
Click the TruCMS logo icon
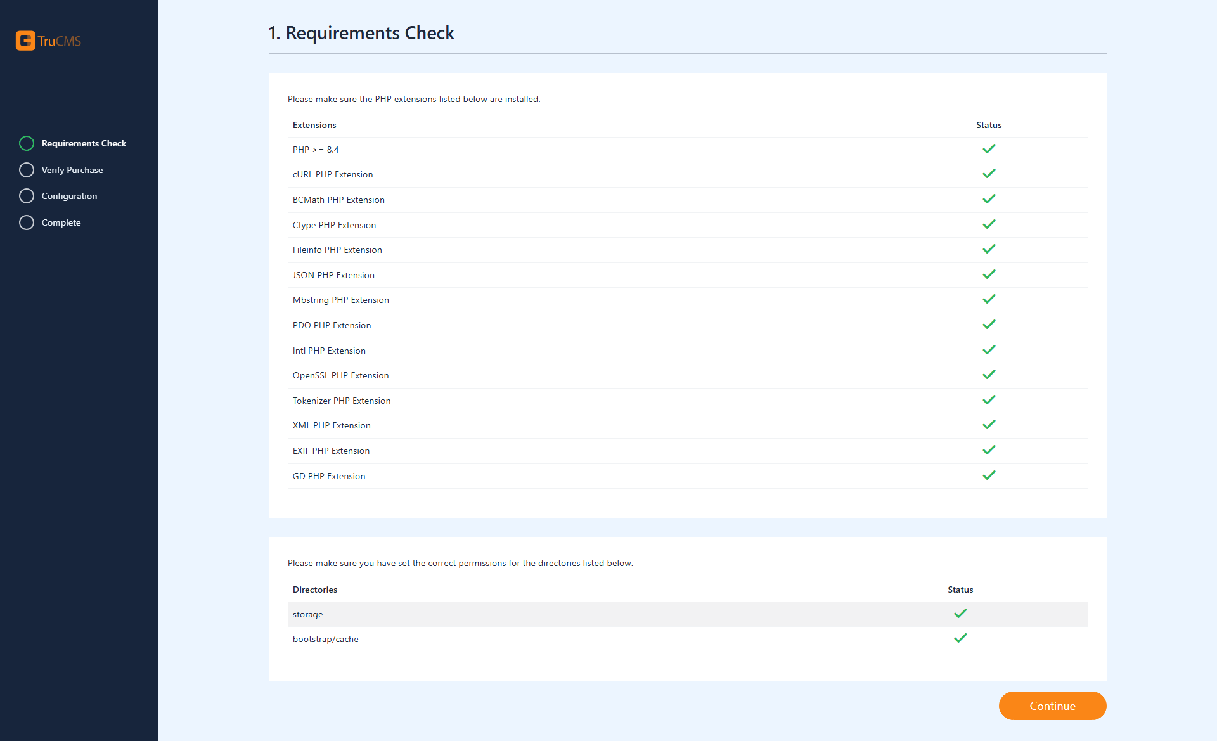(25, 41)
